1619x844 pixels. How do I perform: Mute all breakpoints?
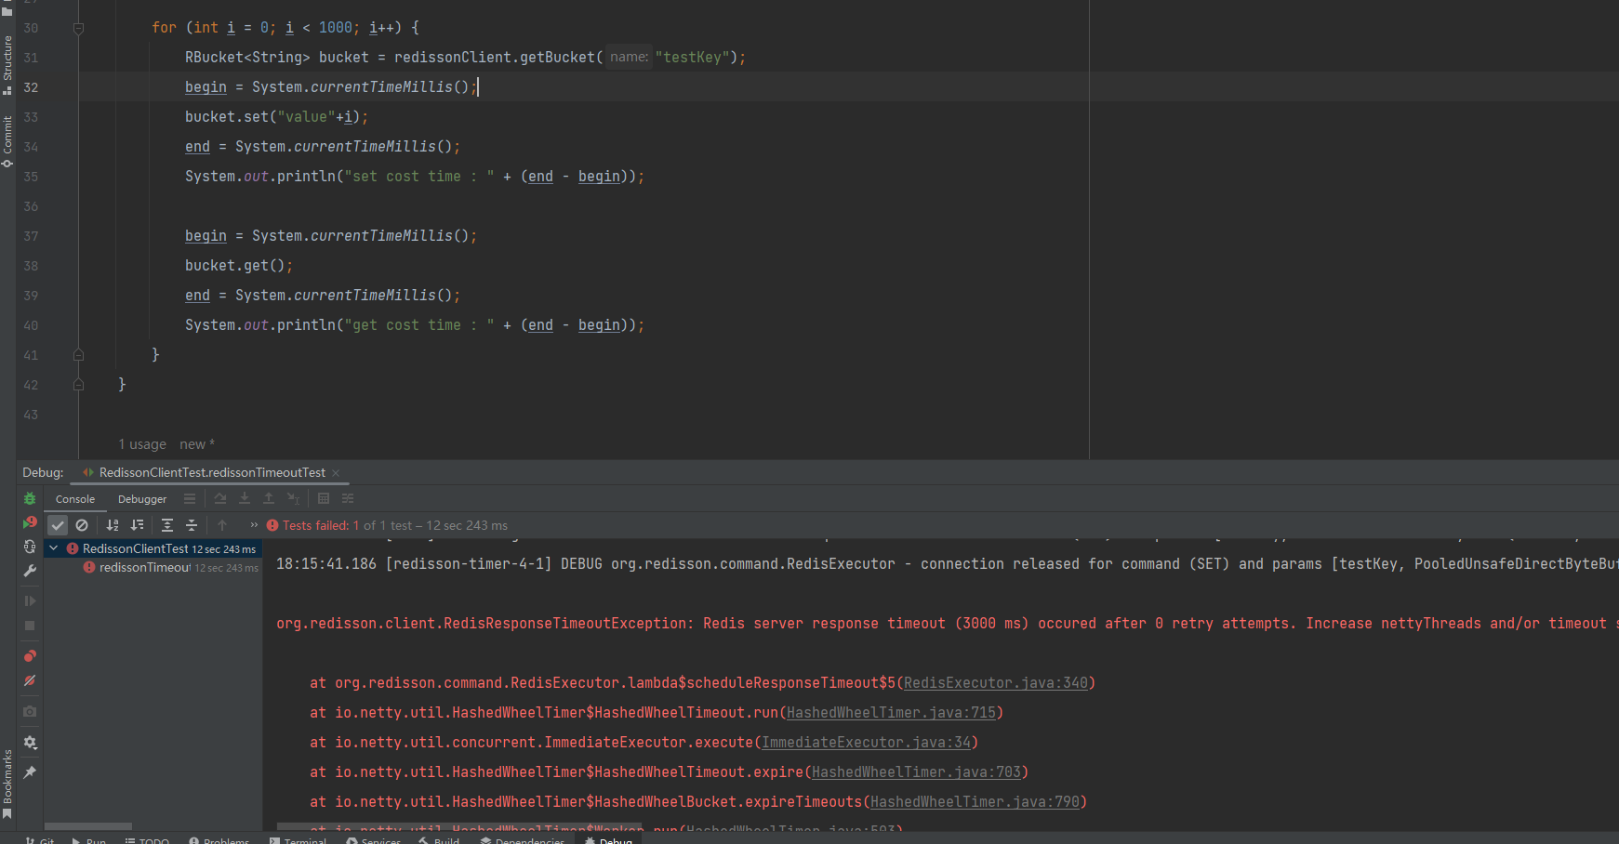tap(29, 681)
